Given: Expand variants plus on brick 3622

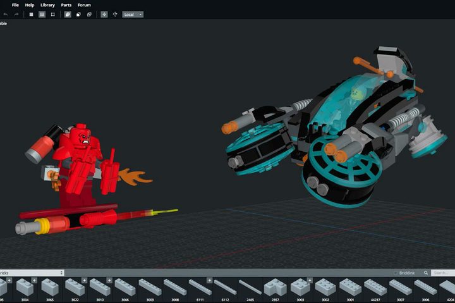Looking at the screenshot, I should (84, 280).
